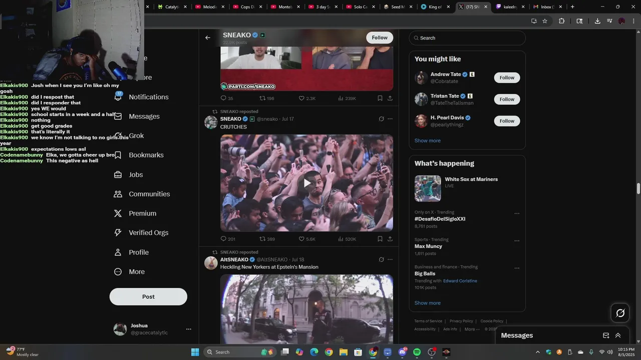Open the browser extensions menu
The height and width of the screenshot is (360, 641).
[x=561, y=21]
